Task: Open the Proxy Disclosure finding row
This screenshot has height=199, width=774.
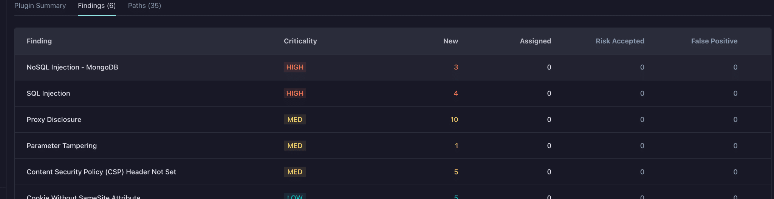Action: pos(393,119)
